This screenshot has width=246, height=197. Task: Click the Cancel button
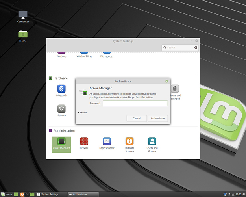coord(137,118)
